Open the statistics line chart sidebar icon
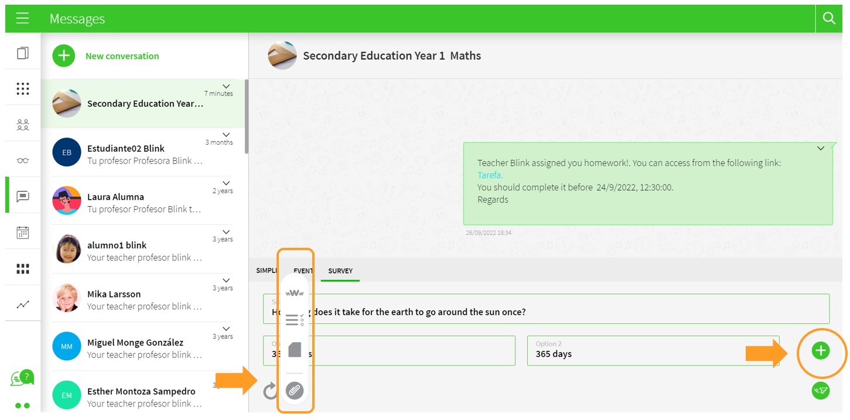Screen dimensions: 850x420 [x=23, y=305]
